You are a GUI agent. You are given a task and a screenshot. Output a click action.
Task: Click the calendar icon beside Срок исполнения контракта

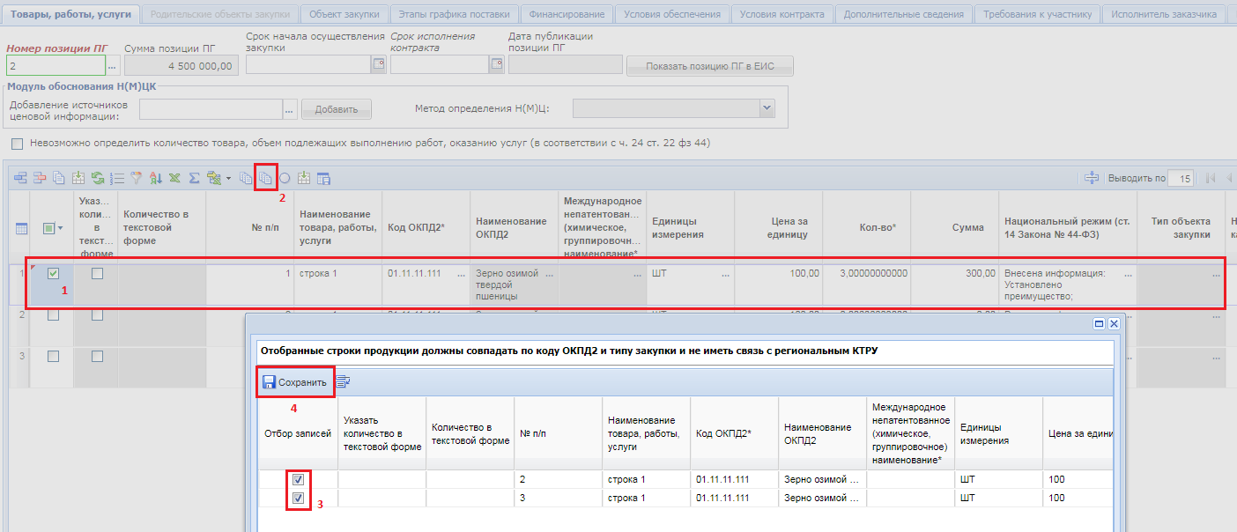click(496, 64)
